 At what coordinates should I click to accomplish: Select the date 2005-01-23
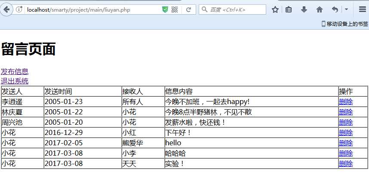[64, 102]
